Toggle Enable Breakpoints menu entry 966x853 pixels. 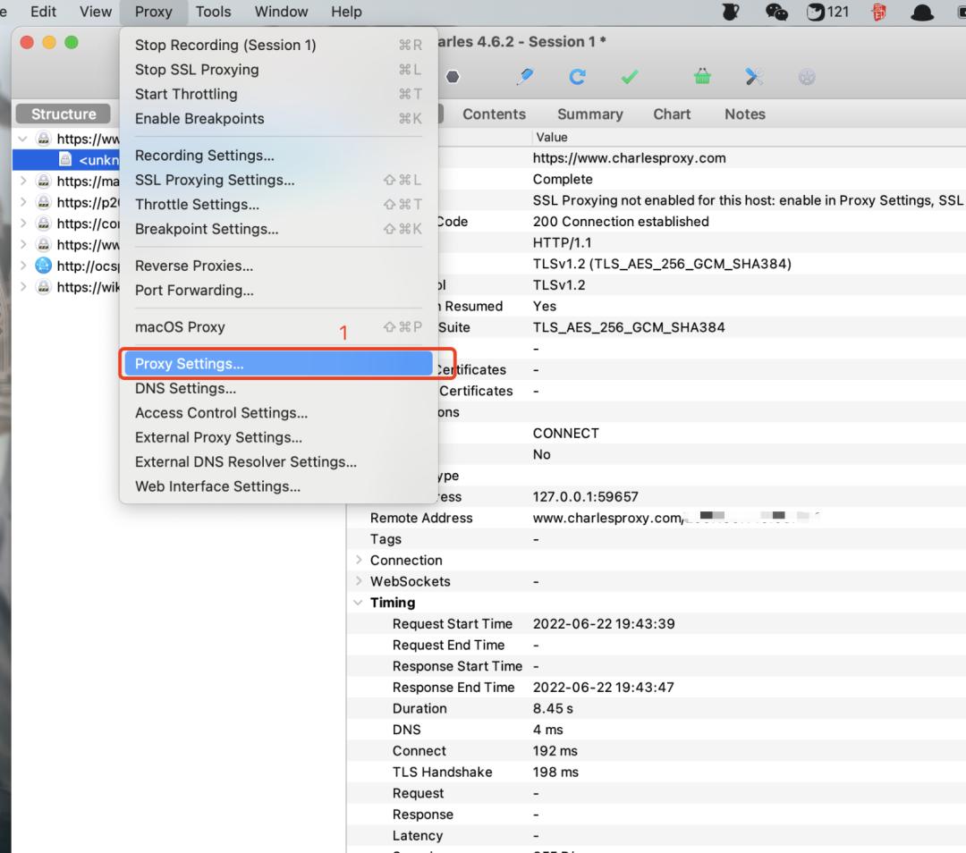tap(199, 118)
